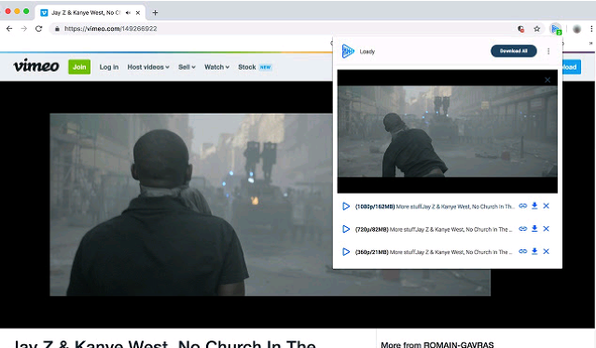The height and width of the screenshot is (348, 596).
Task: Close the Loady video preview
Action: (547, 80)
